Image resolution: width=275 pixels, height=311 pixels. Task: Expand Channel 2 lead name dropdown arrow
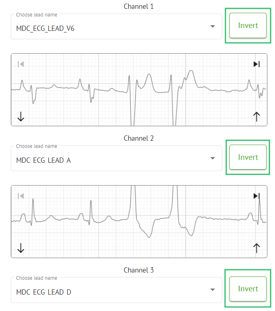(213, 158)
